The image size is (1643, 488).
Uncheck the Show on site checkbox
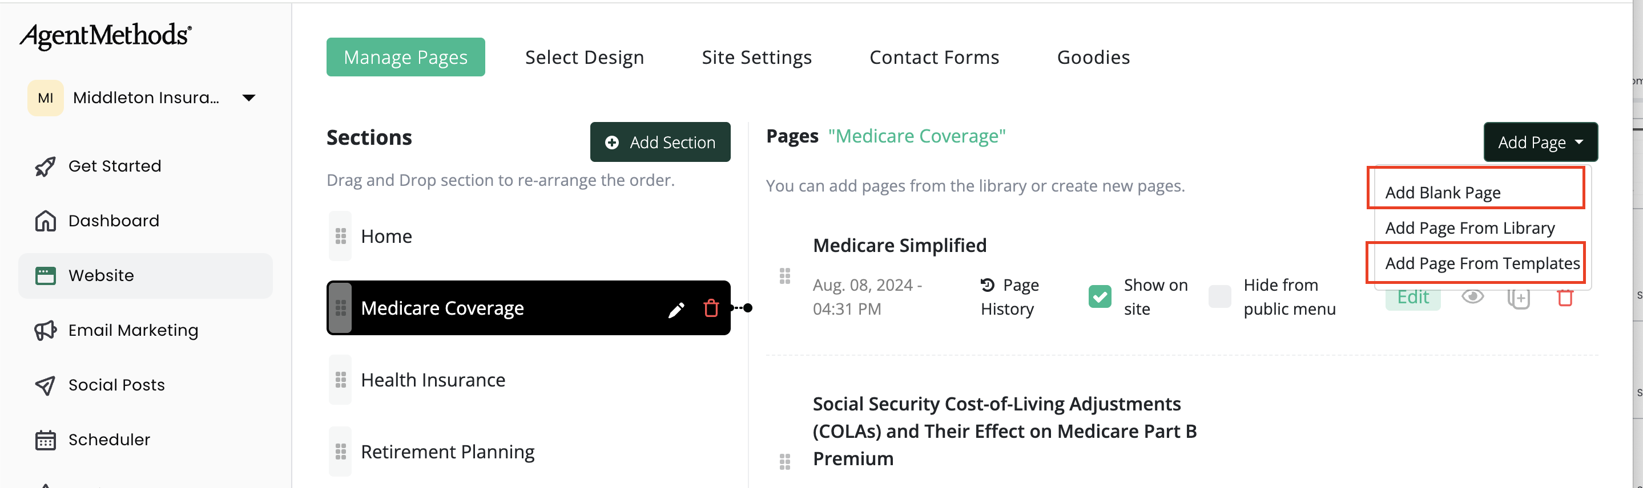1100,297
